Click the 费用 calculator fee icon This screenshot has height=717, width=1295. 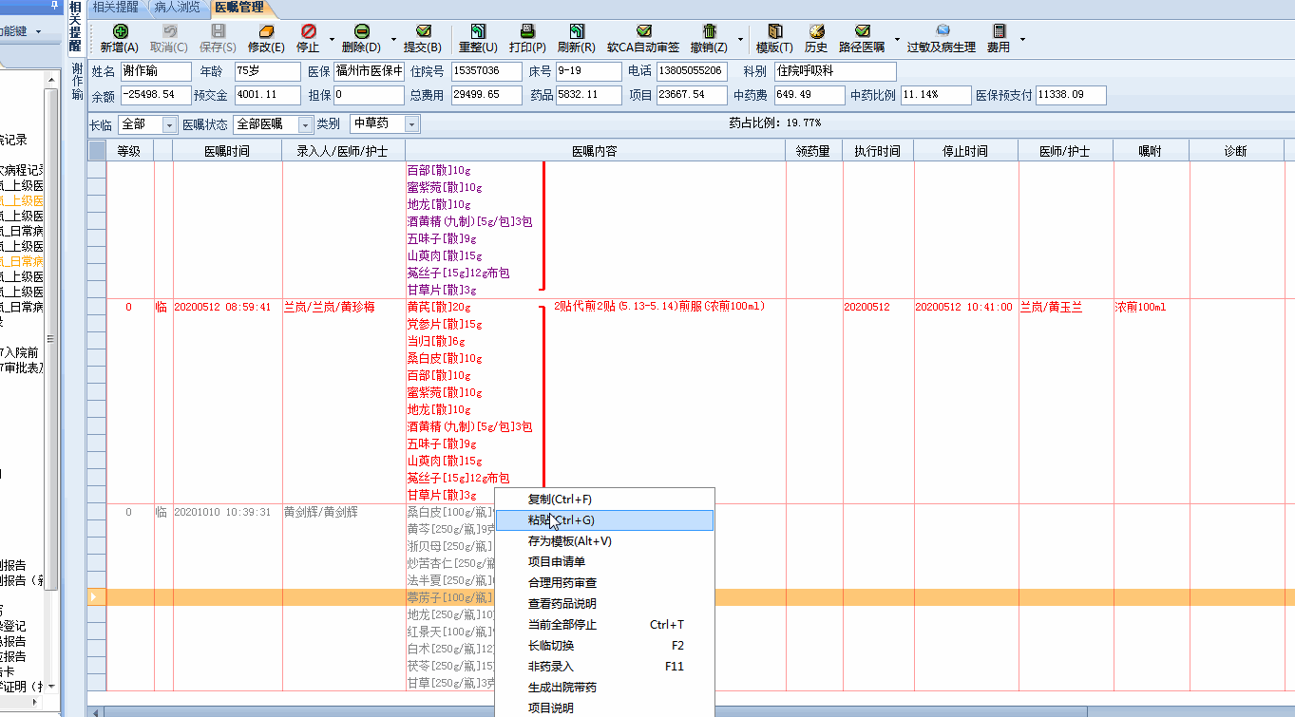(999, 32)
